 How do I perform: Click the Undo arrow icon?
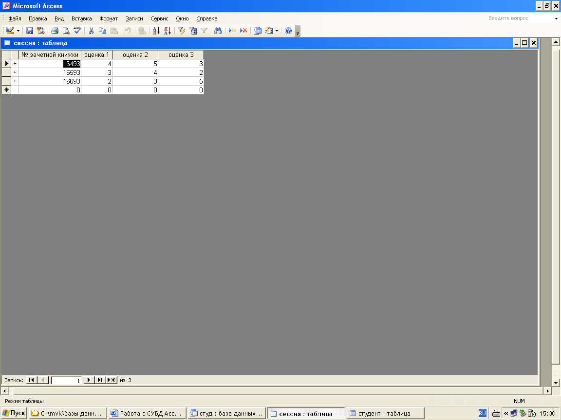128,31
